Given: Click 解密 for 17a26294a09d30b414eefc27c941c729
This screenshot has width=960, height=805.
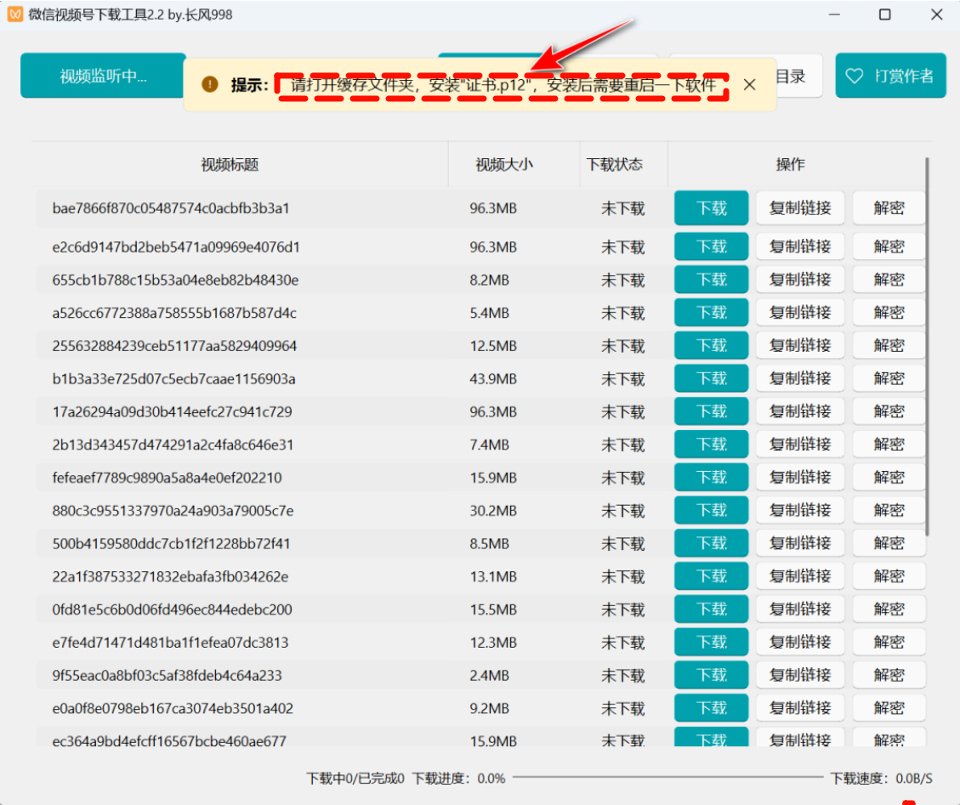Looking at the screenshot, I should coord(889,411).
